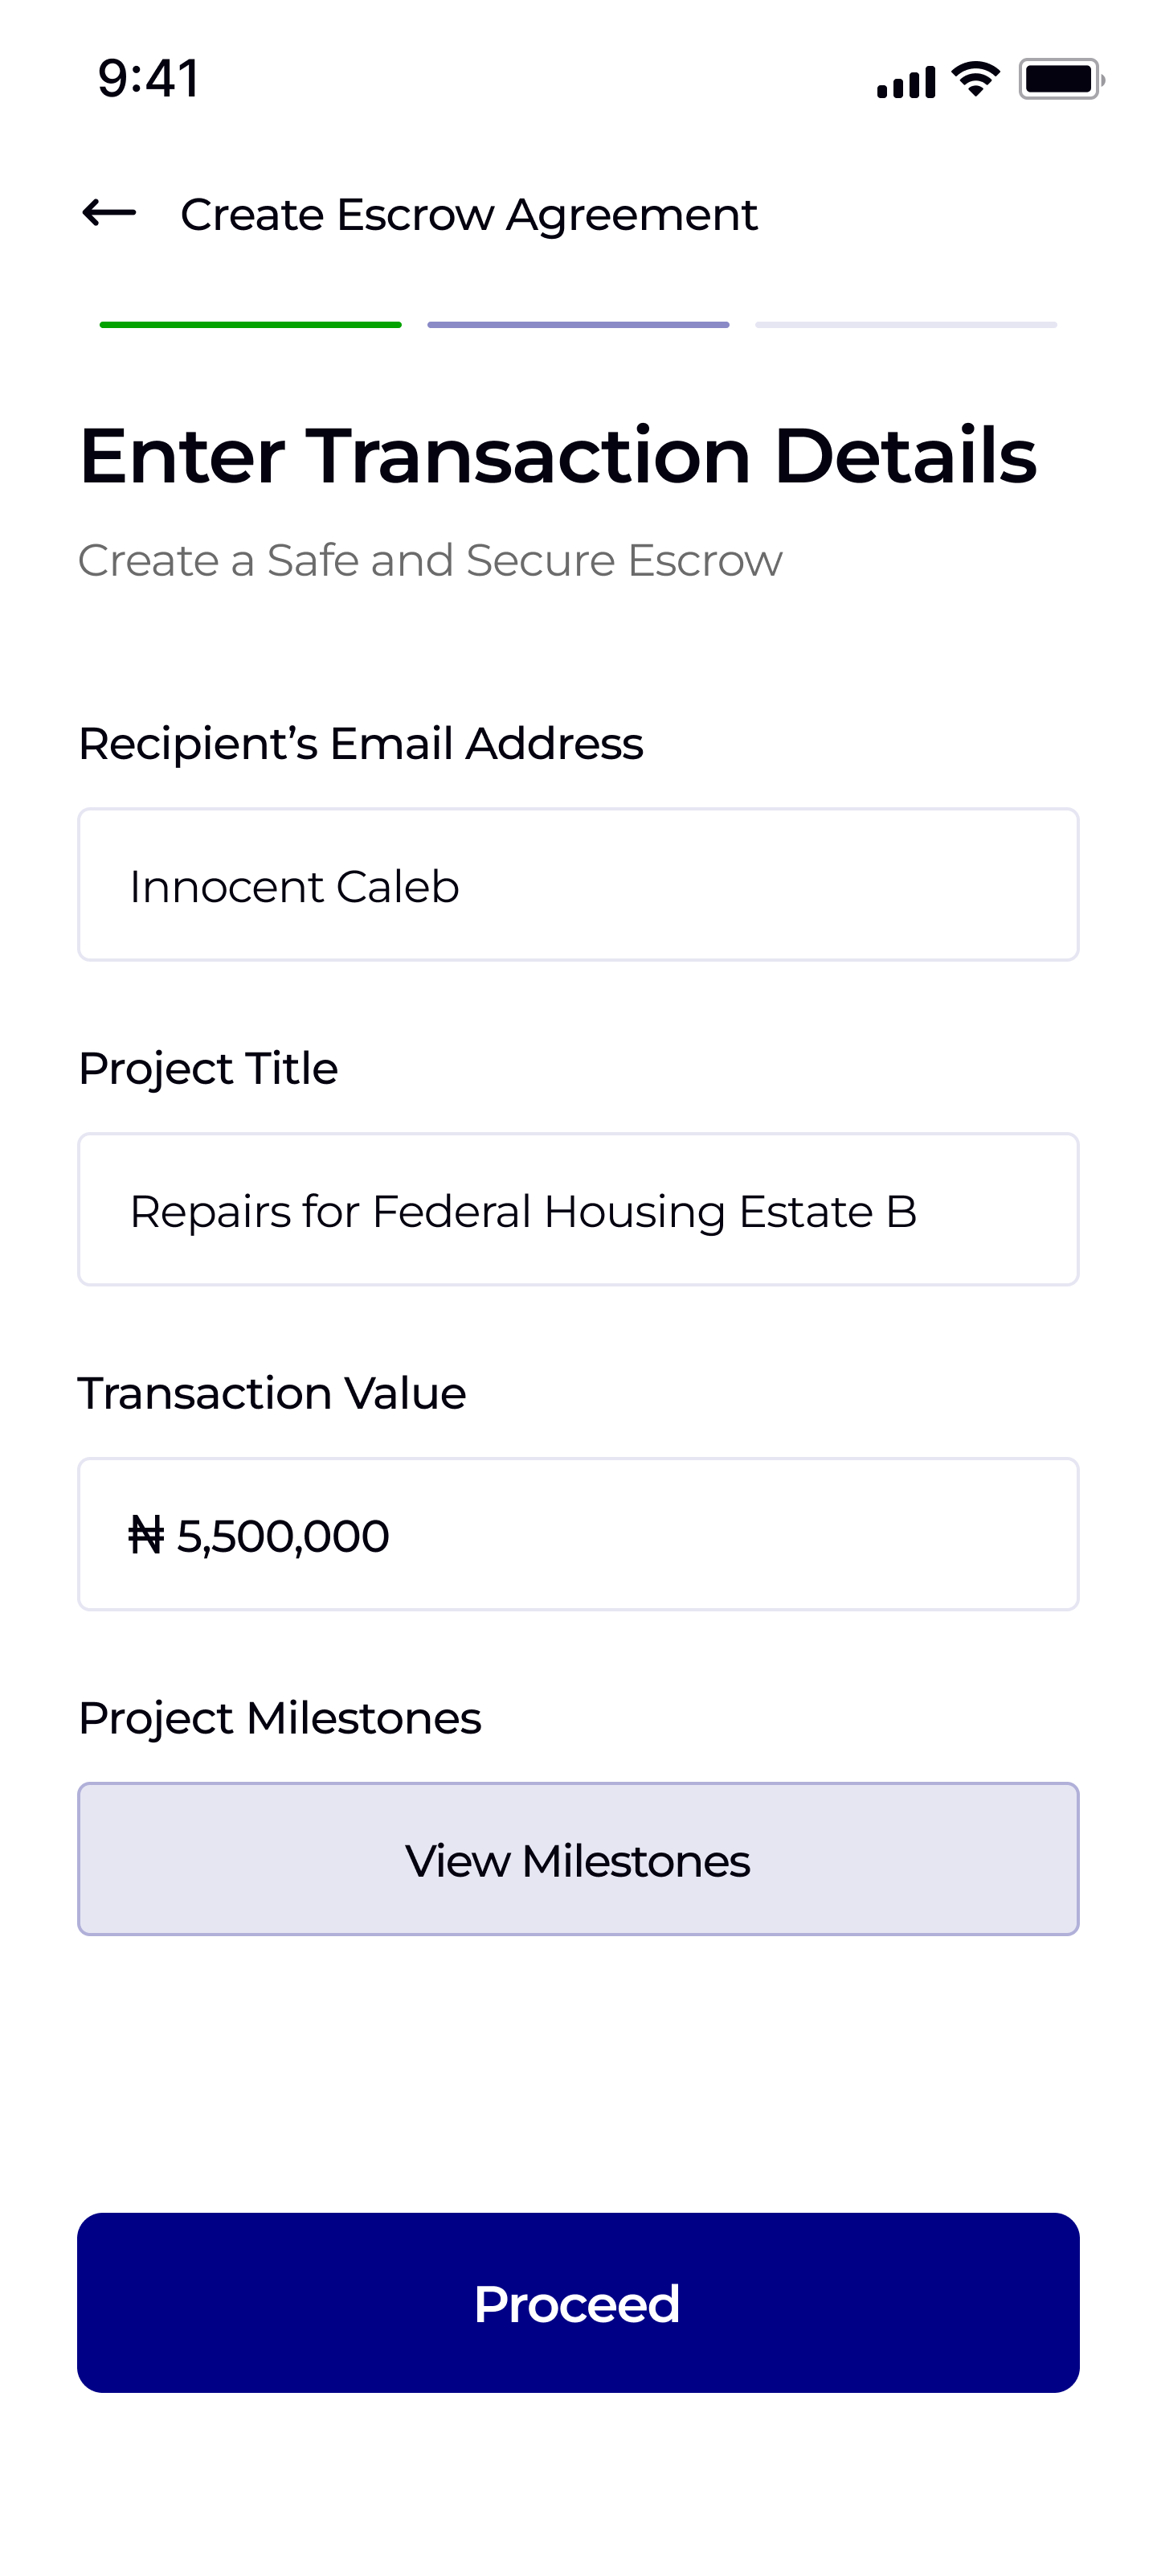Click the Create Escrow Agreement header title
1157x2573 pixels.
click(468, 215)
